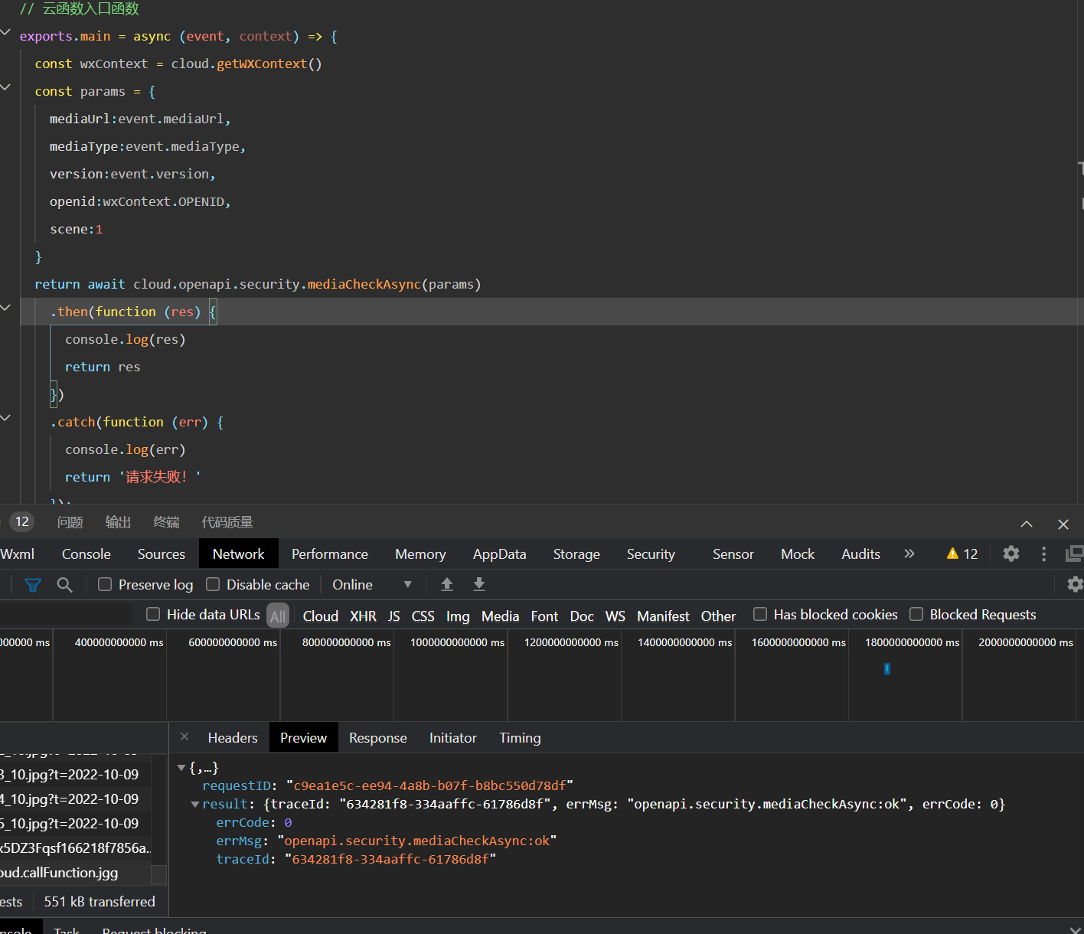Open network search with magnifier icon
The height and width of the screenshot is (934, 1084).
tap(65, 585)
